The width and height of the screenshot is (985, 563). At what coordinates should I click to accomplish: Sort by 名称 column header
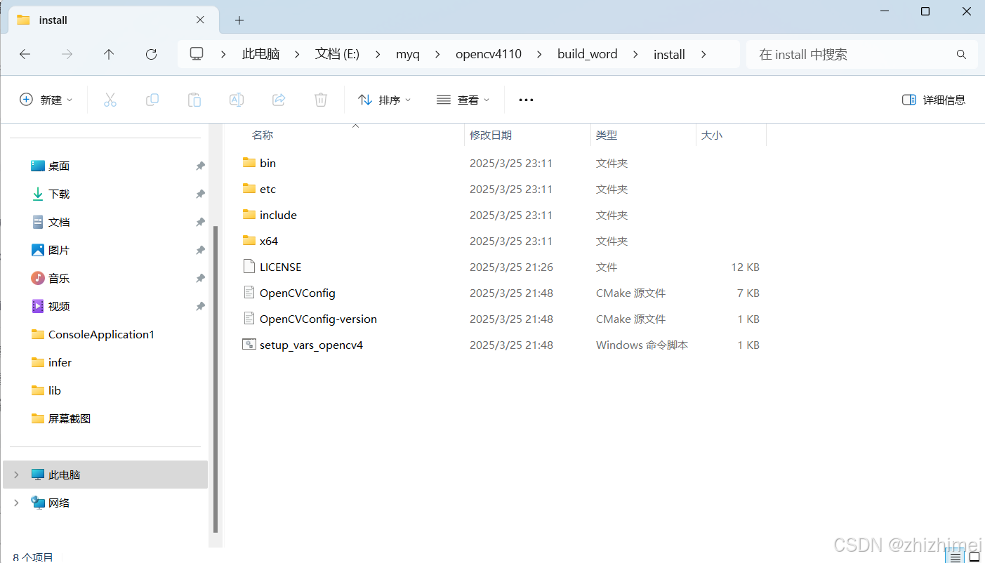[263, 135]
